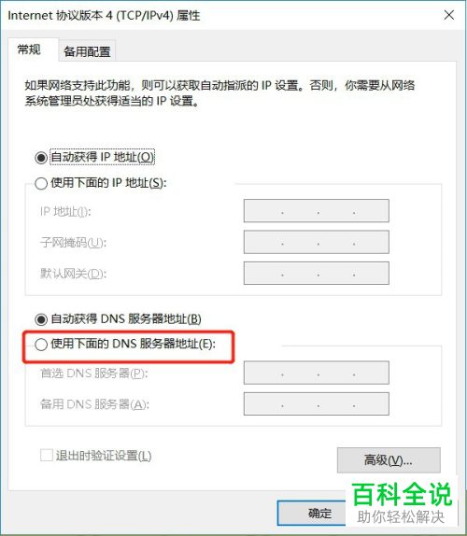This screenshot has height=536, width=467.
Task: Click the IP 地址 input field
Action: click(x=317, y=211)
